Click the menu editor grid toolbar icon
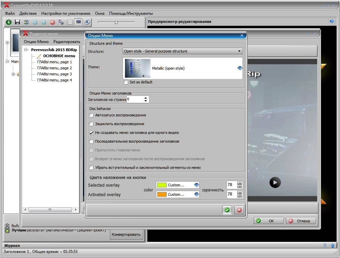The image size is (340, 258). click(70, 22)
